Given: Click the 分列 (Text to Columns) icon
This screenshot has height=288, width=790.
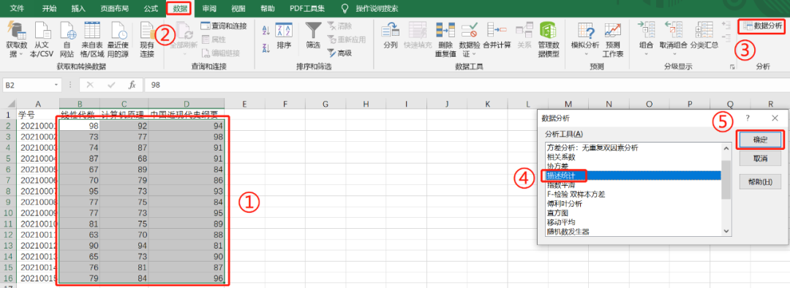Looking at the screenshot, I should point(391,36).
